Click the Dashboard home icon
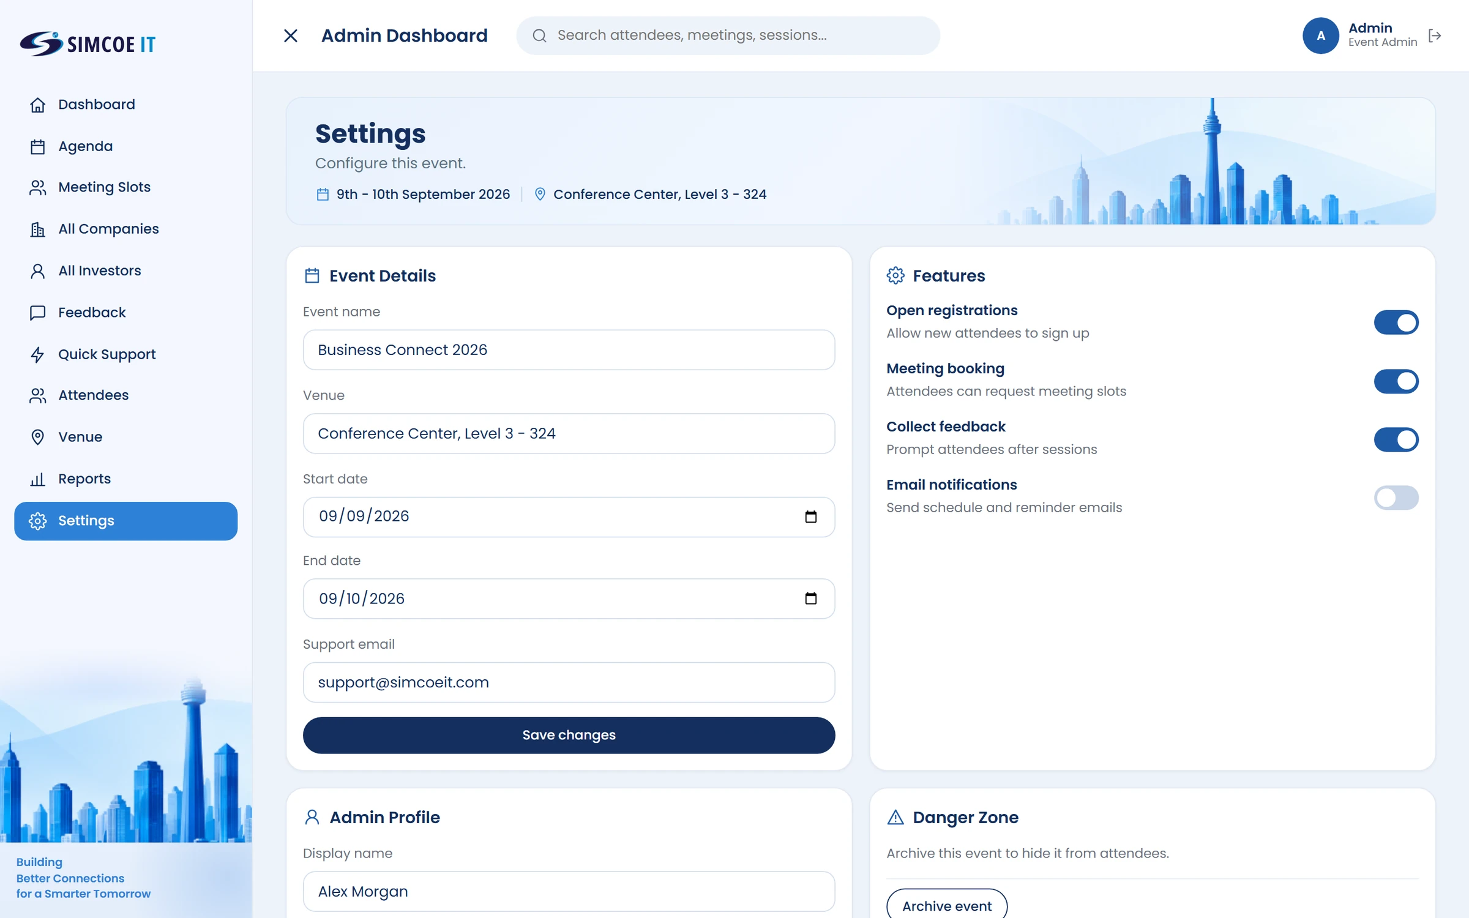This screenshot has height=918, width=1469. point(38,105)
